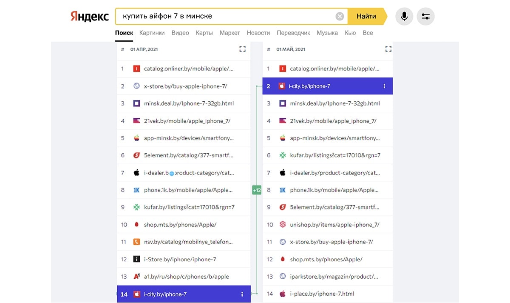510x303 pixels.
Task: Click the 01 АПР, 2021 date header
Action: point(144,49)
